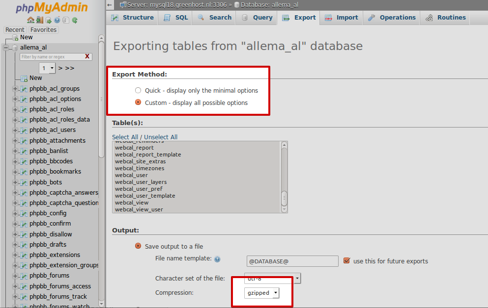Click table icon beside phpbb_drafts
This screenshot has height=308, width=488.
[23, 245]
